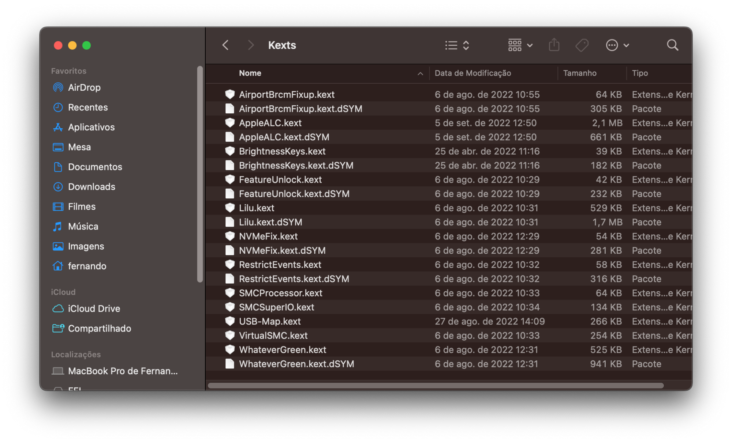Screen dimensions: 732x443
Task: Sort by the Nome column header
Action: 250,73
